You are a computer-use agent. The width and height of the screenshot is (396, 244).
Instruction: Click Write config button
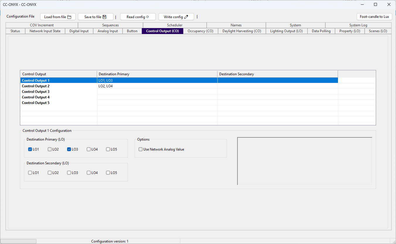pyautogui.click(x=176, y=17)
